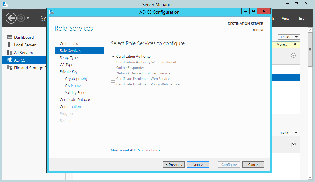Select All Servers in the sidebar
The image size is (315, 182).
point(24,52)
